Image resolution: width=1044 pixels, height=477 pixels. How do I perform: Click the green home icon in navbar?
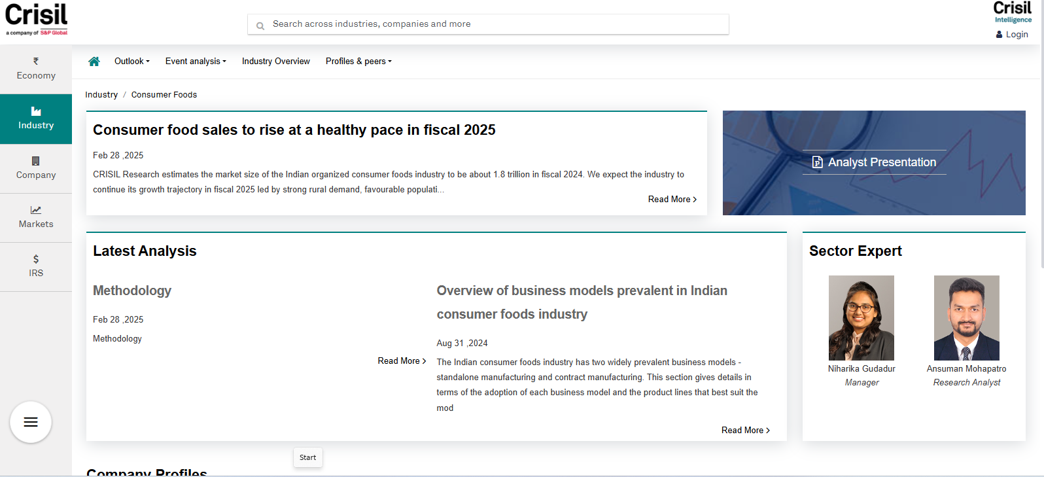point(94,62)
